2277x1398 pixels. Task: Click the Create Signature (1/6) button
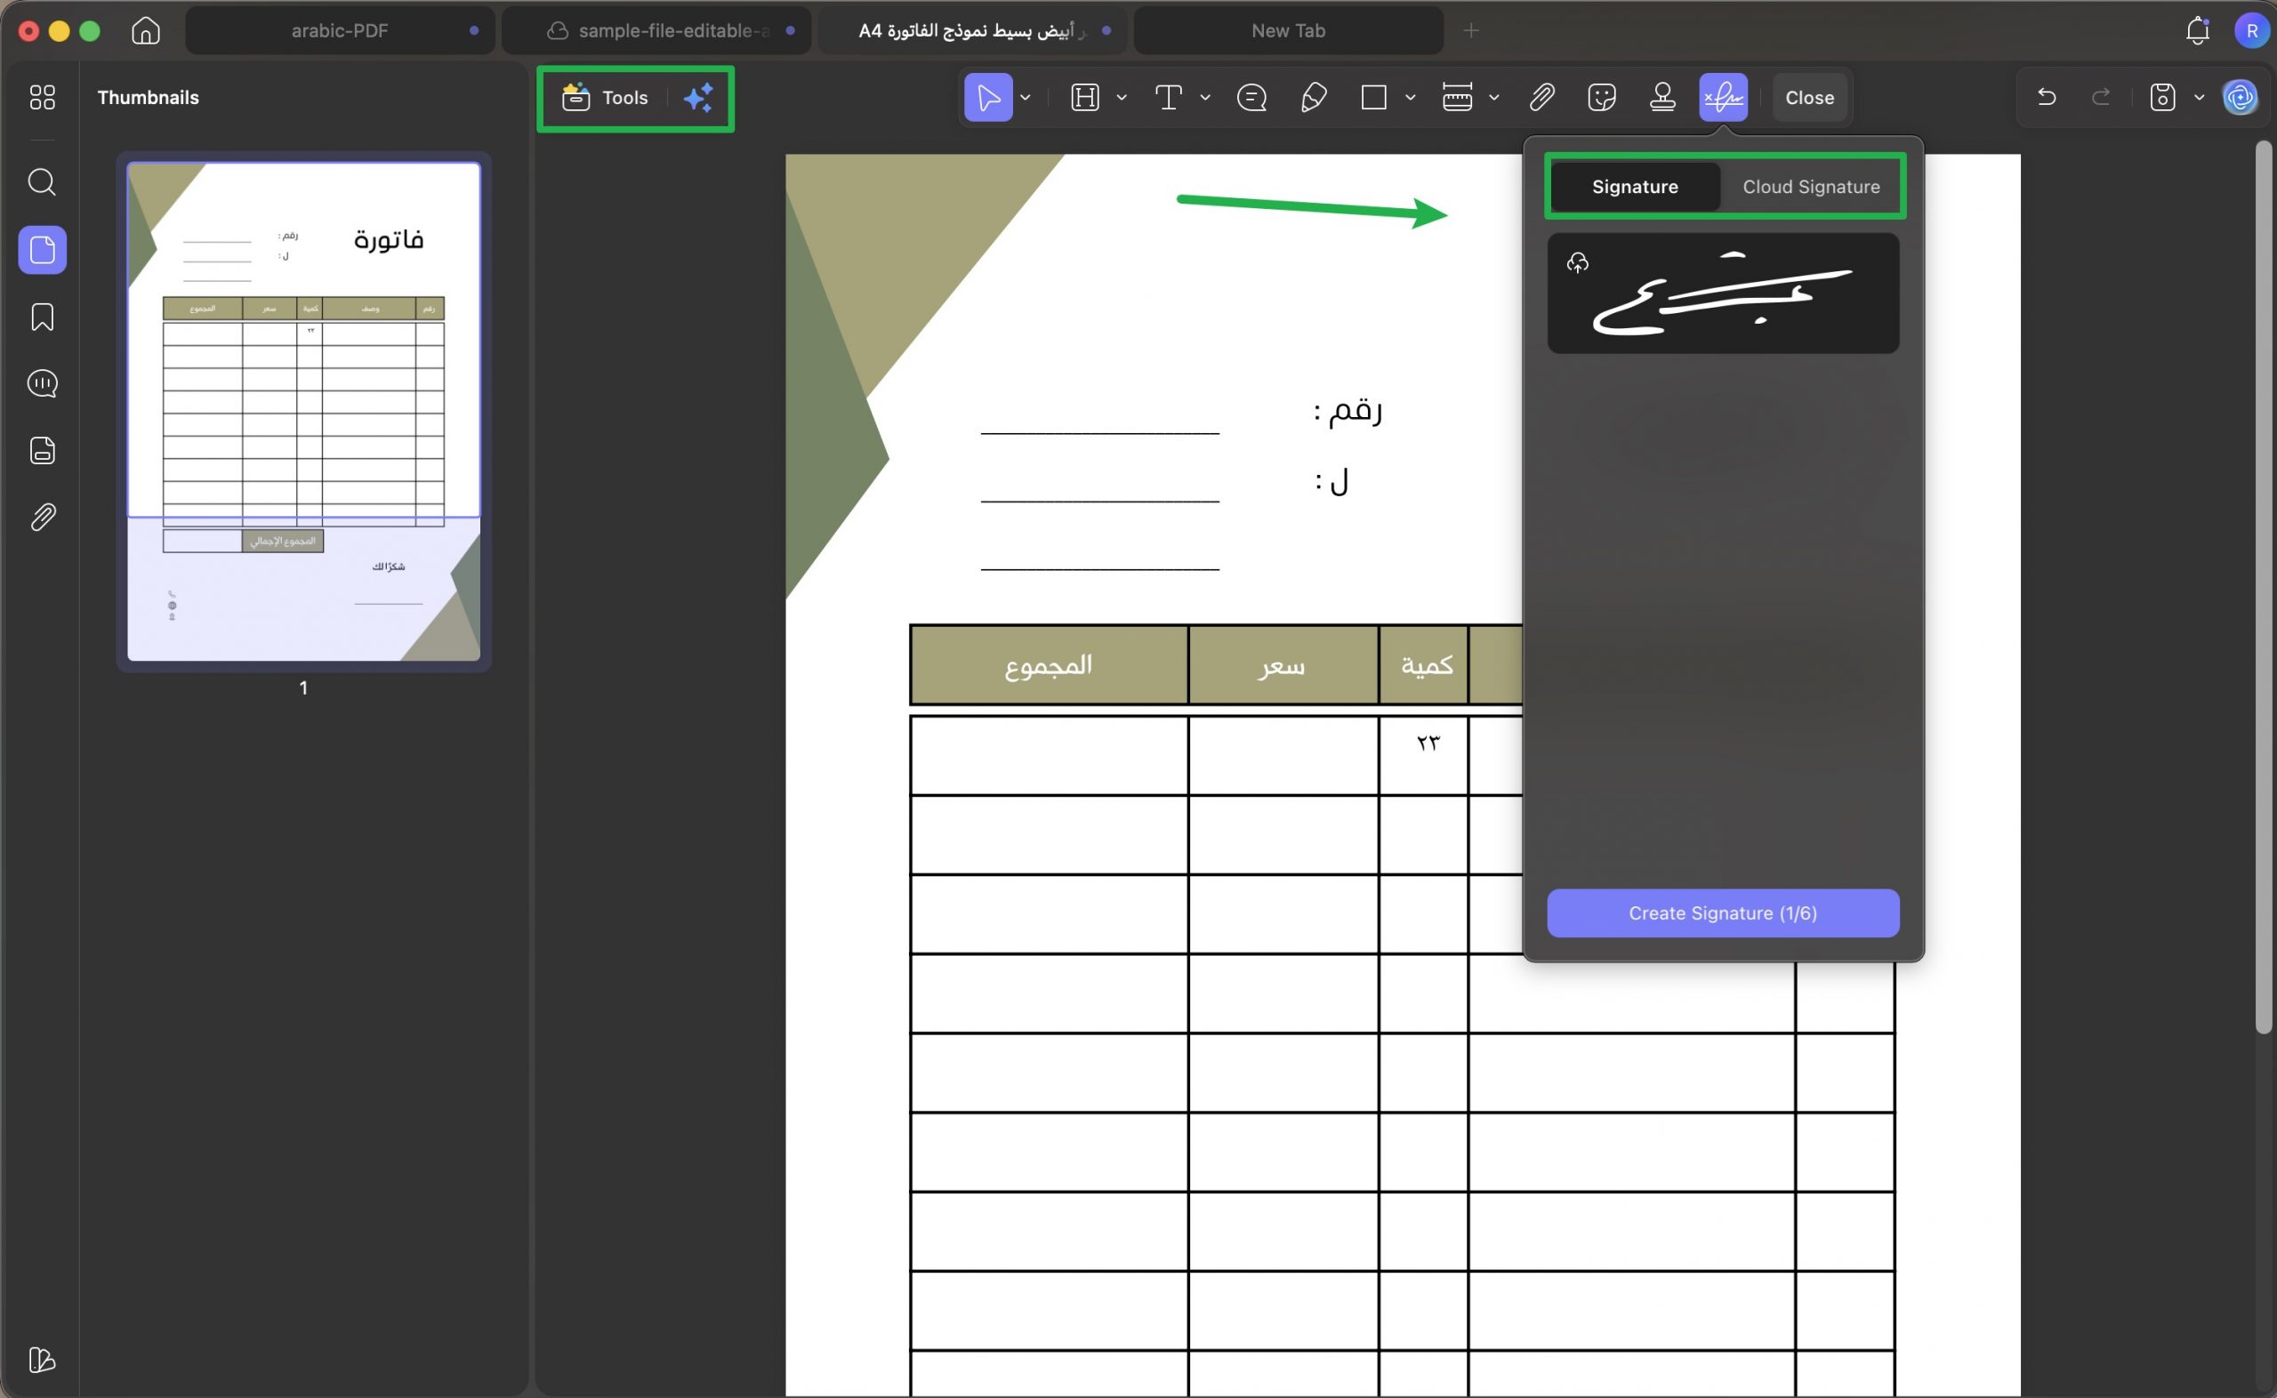coord(1722,913)
